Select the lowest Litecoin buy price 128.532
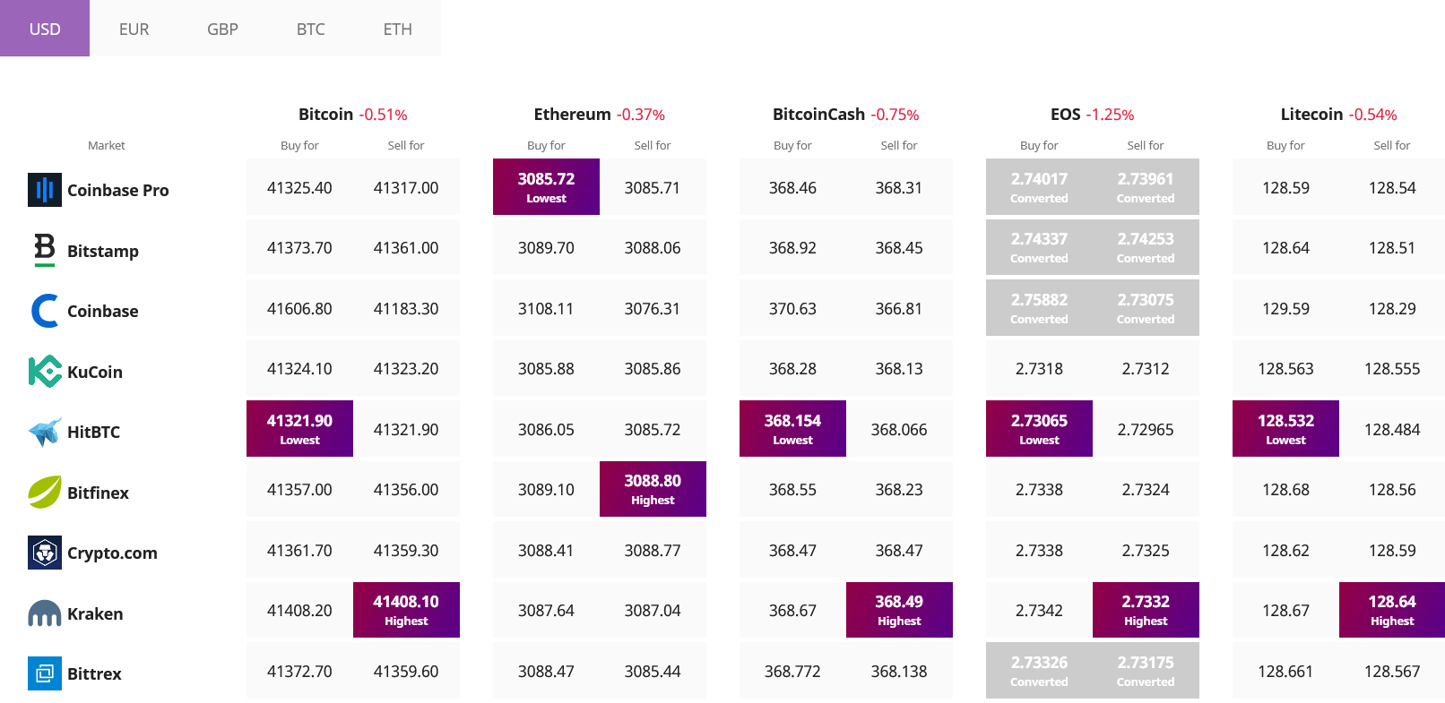Viewport: 1445px width, 703px height. click(x=1285, y=428)
